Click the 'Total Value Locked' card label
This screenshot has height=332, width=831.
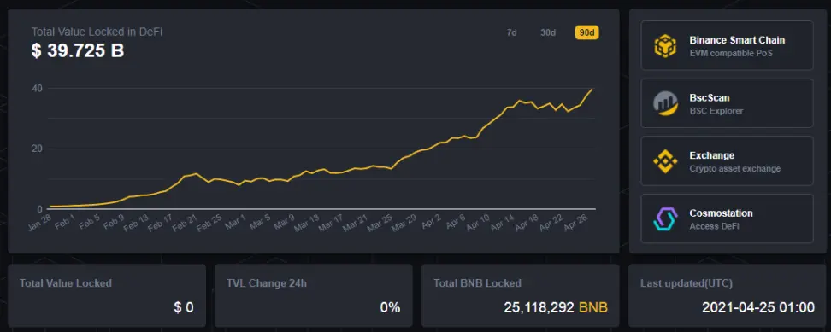(66, 283)
